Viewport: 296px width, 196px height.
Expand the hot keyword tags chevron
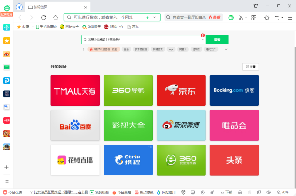click(x=226, y=49)
